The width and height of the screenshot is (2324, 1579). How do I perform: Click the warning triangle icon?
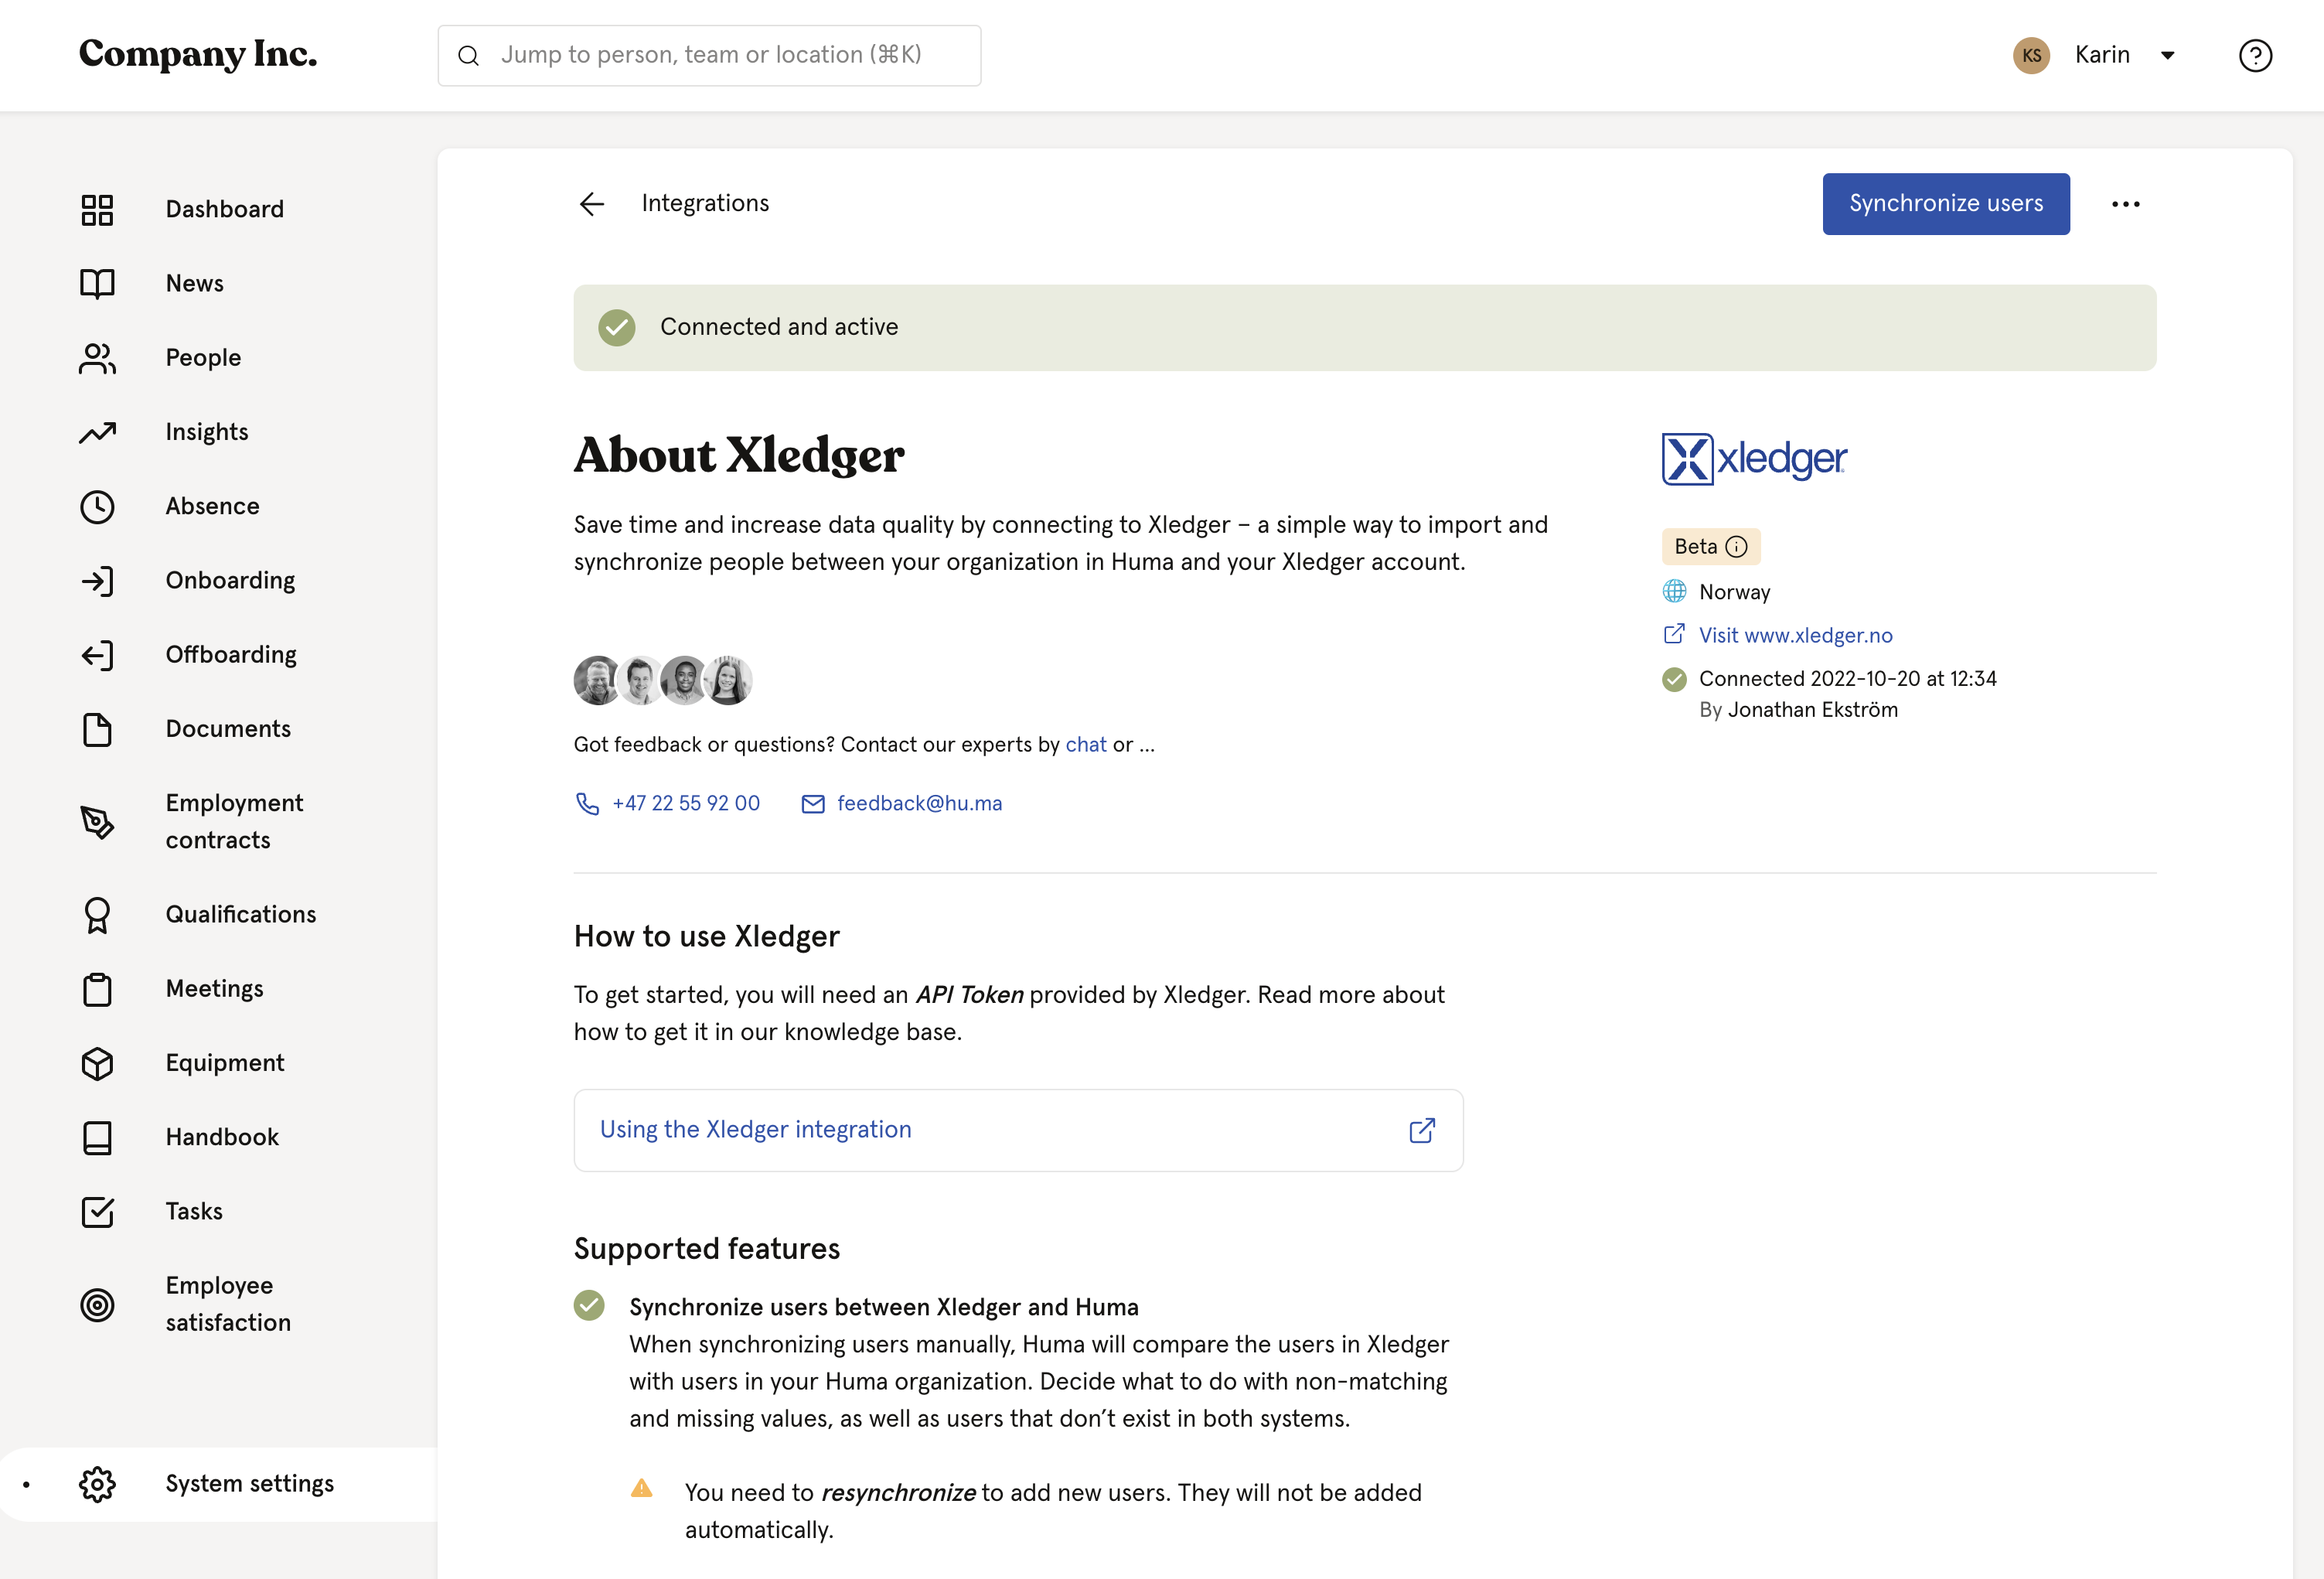641,1489
